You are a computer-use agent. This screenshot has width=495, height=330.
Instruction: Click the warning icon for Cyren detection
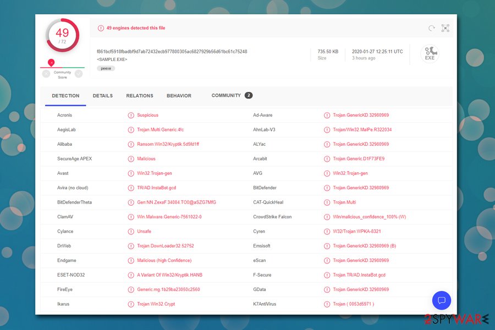[327, 232]
